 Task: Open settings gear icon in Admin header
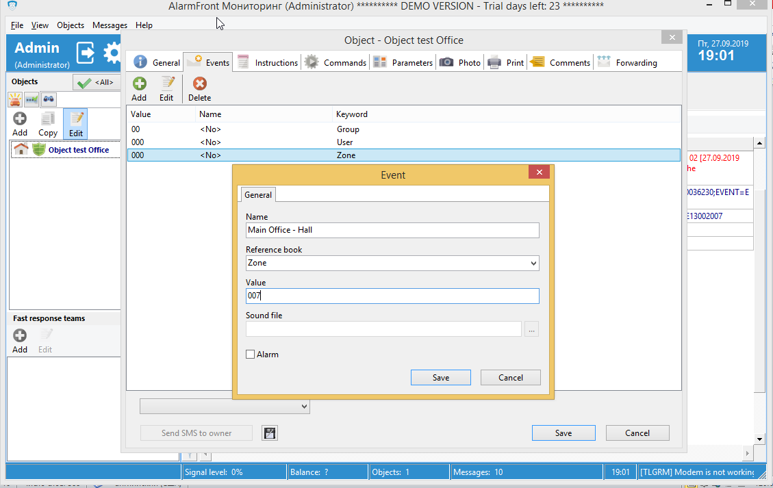click(x=112, y=53)
